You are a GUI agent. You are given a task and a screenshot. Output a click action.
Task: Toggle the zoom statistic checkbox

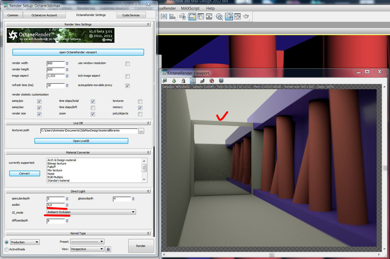[93, 114]
